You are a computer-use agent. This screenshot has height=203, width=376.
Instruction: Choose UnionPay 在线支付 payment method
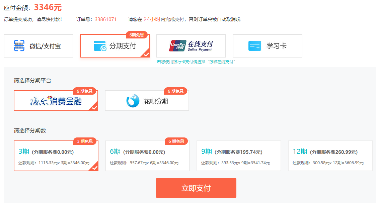(191, 46)
